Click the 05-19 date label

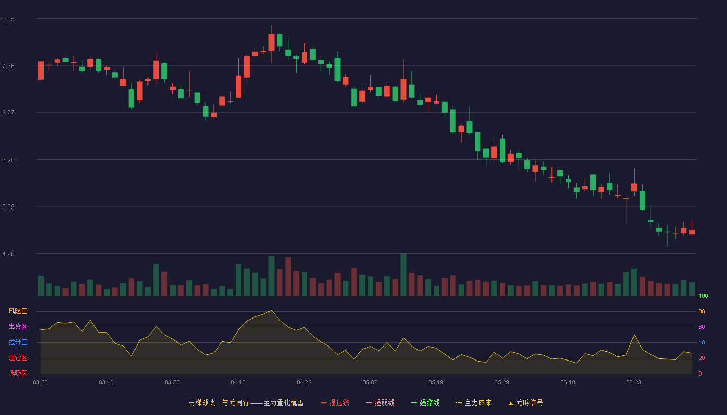[436, 382]
